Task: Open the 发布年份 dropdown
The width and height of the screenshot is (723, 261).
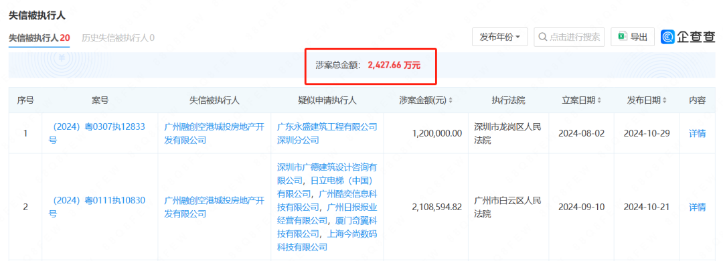Action: [499, 37]
